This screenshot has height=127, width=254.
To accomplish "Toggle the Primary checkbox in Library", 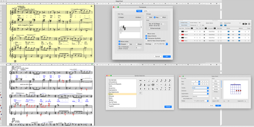I will [213, 92].
